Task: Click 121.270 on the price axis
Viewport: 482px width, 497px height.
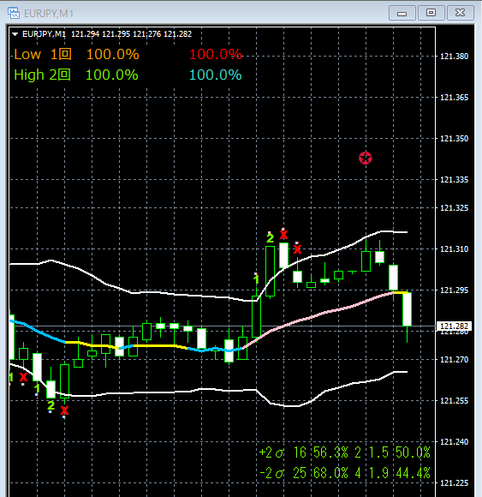Action: point(454,360)
